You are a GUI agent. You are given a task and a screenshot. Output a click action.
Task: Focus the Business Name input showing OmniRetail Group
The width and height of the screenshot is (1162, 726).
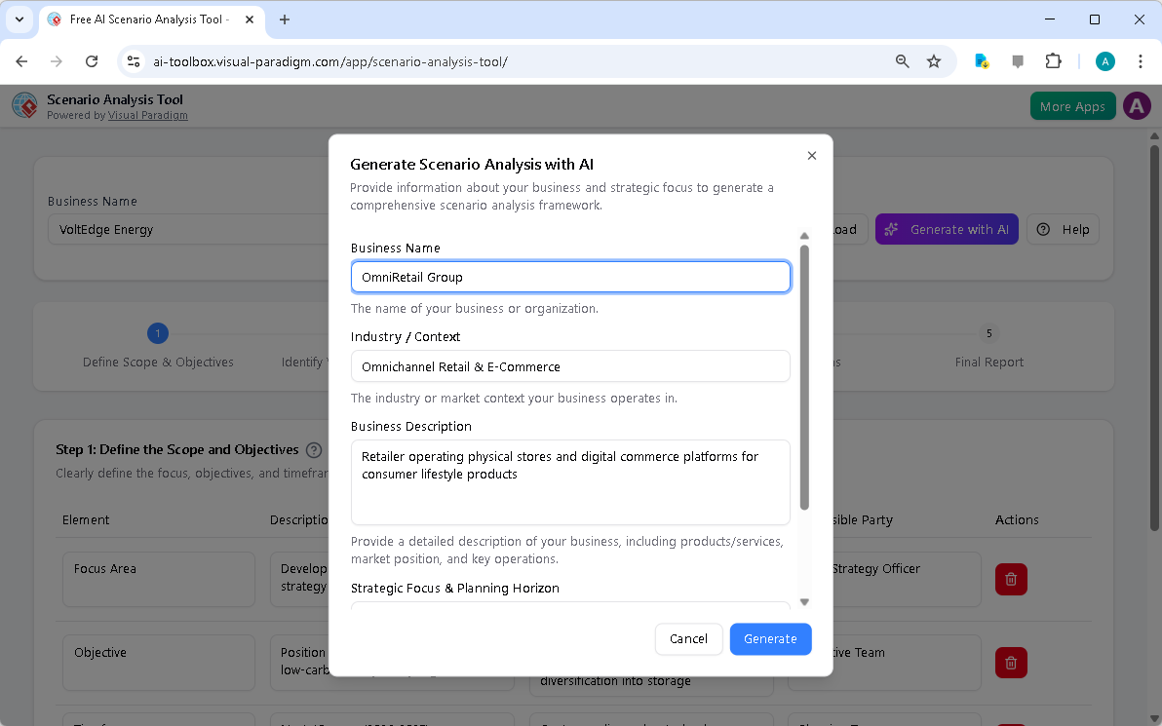[x=570, y=277]
